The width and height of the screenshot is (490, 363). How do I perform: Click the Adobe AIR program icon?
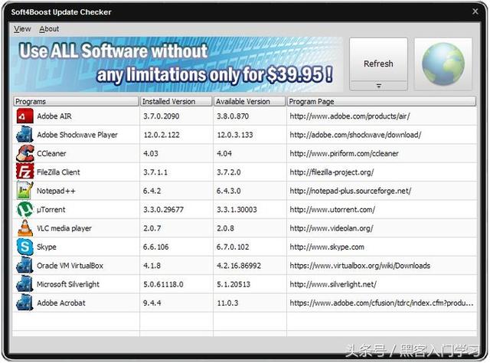click(x=24, y=116)
